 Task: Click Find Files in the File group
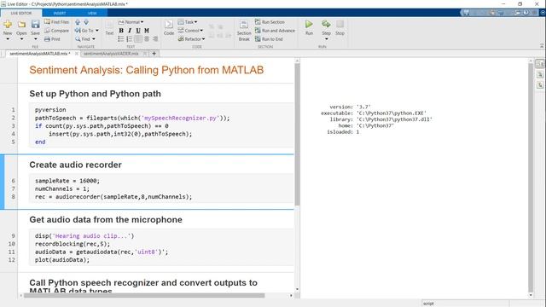point(56,22)
